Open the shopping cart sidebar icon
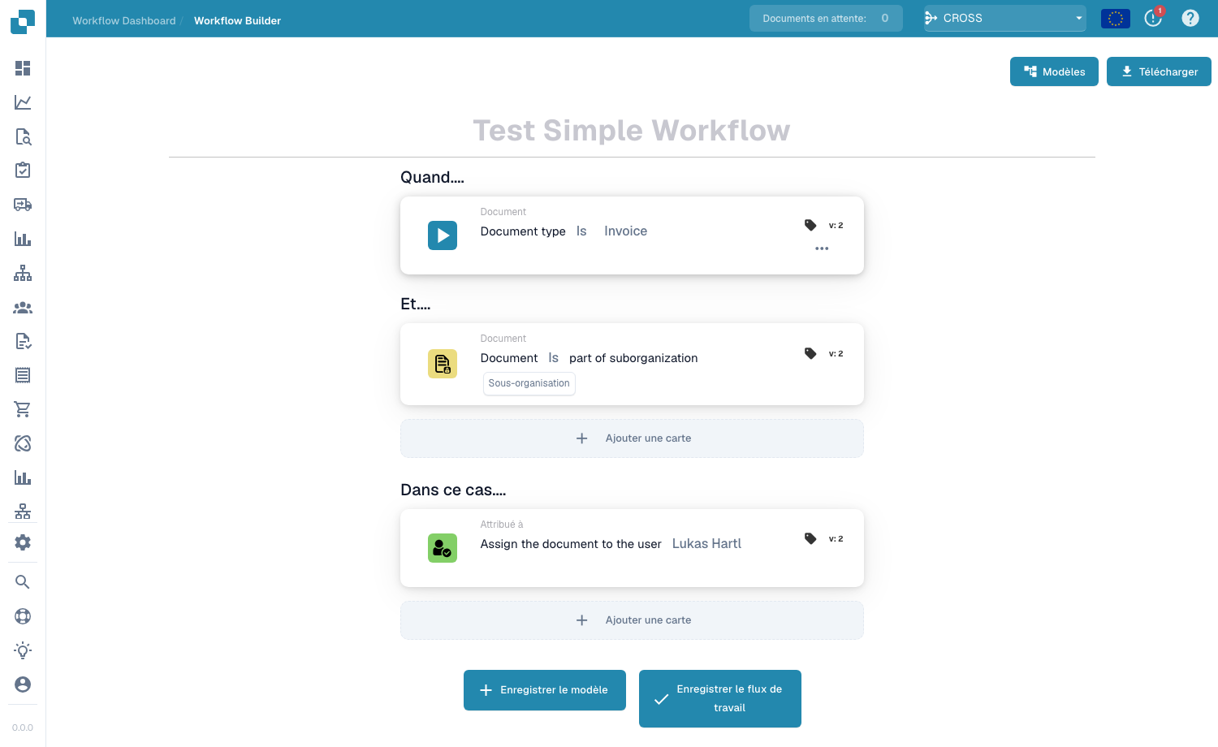The width and height of the screenshot is (1218, 747). (x=23, y=409)
